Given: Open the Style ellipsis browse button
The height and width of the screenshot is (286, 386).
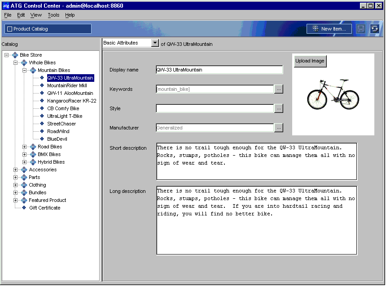Looking at the screenshot, I should point(279,108).
